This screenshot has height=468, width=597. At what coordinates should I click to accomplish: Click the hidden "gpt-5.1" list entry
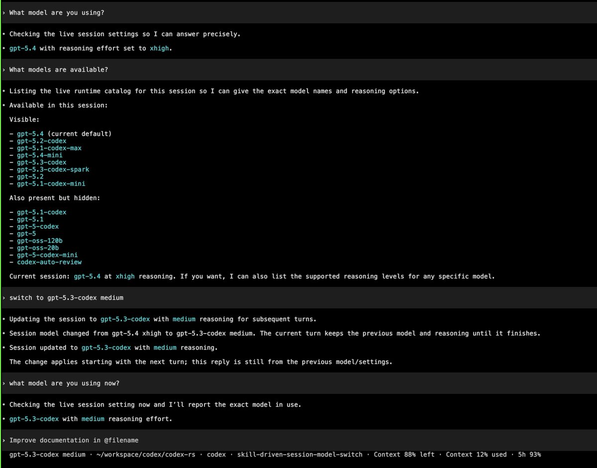30,219
